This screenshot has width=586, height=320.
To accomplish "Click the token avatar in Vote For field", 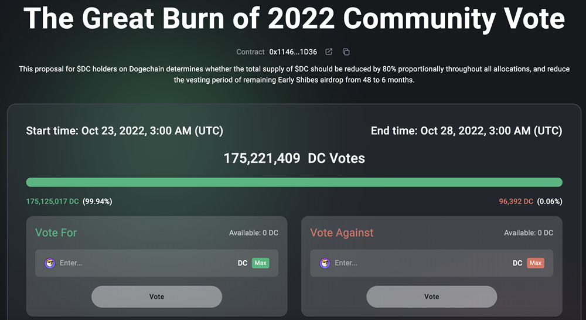I will click(50, 263).
